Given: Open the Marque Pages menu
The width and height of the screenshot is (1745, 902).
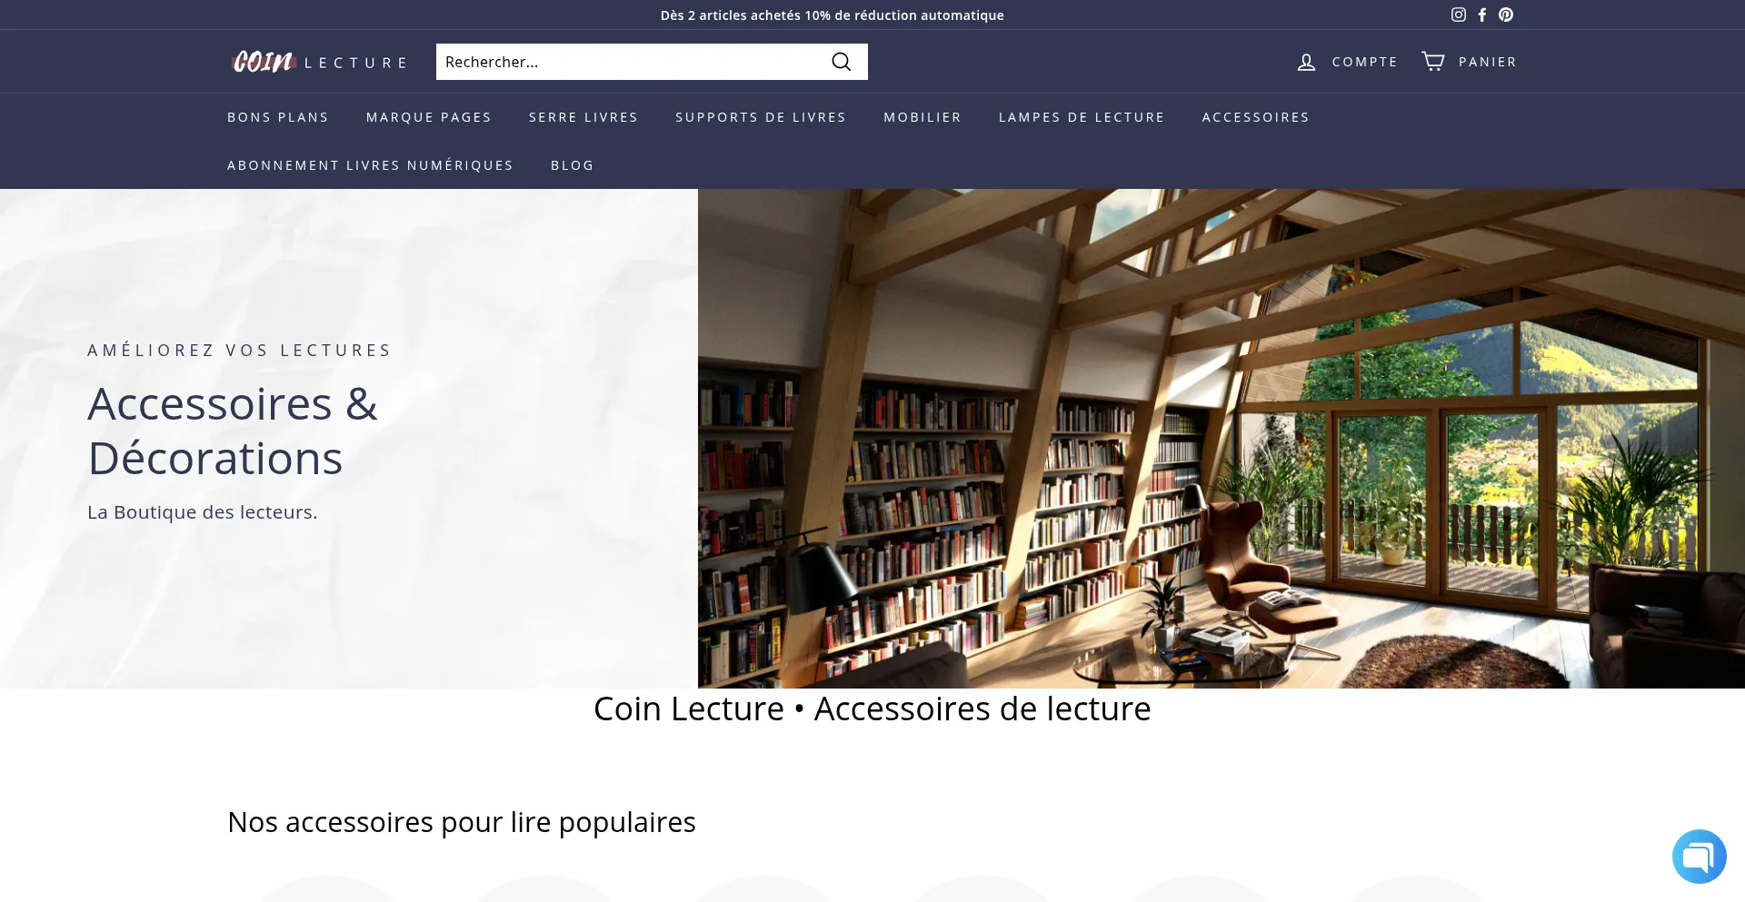Looking at the screenshot, I should click(429, 117).
